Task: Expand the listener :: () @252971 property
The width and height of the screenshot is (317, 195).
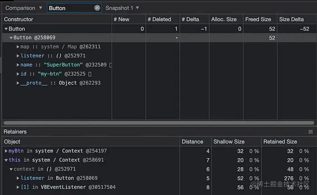Action: point(18,56)
